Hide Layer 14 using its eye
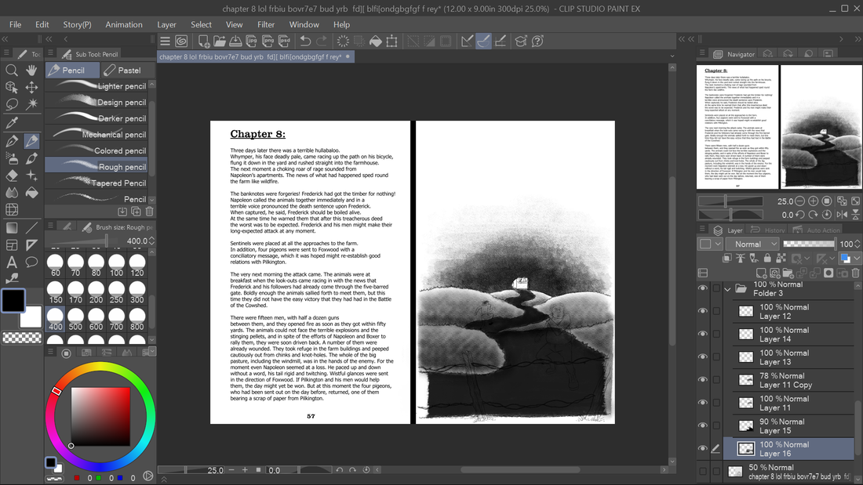This screenshot has height=485, width=863. 703,335
